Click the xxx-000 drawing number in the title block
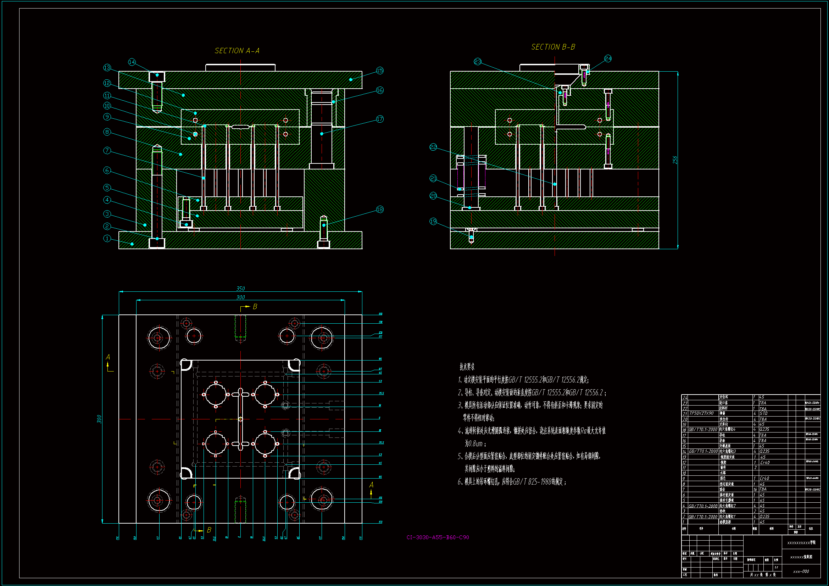 tap(801, 571)
